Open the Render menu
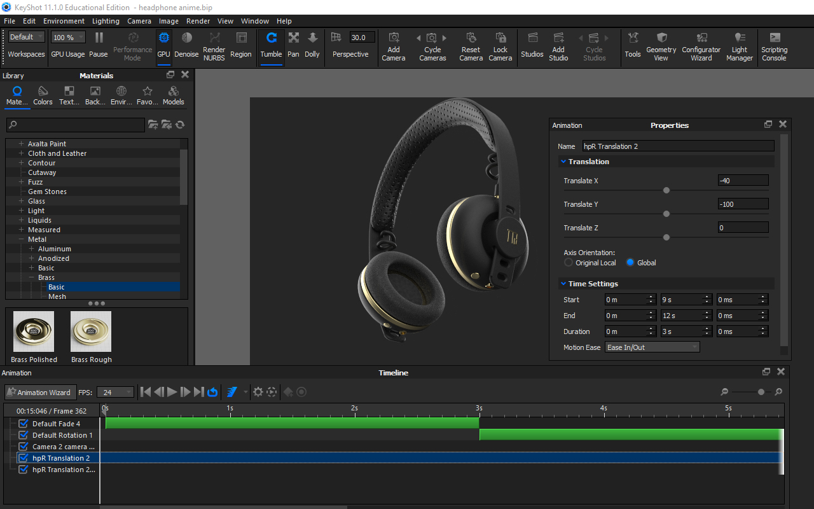The height and width of the screenshot is (509, 814). (198, 21)
